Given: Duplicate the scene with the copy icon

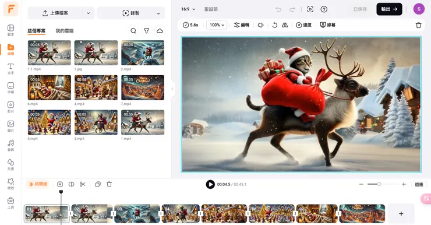Looking at the screenshot, I should pos(98,184).
